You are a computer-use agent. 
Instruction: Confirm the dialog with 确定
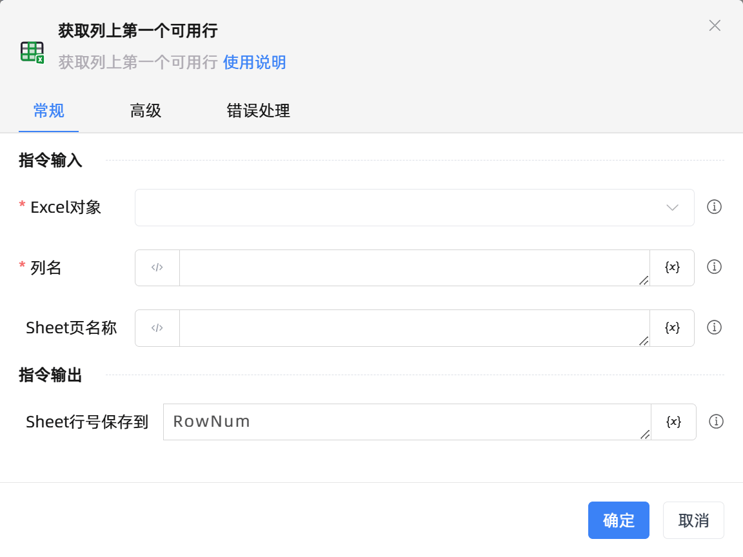click(619, 520)
